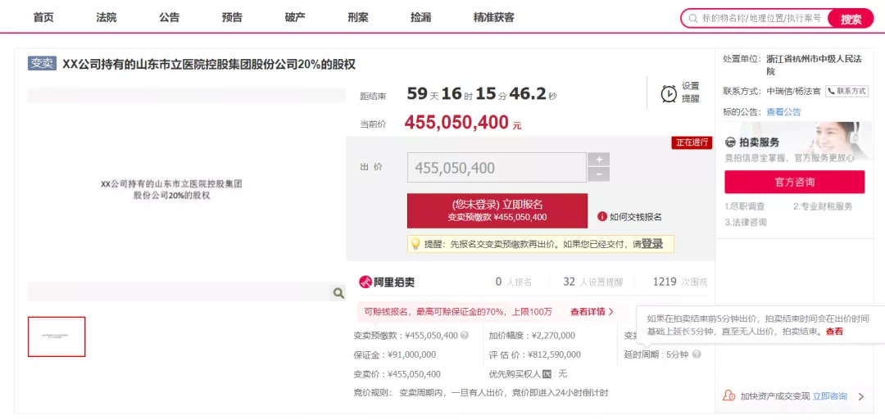This screenshot has height=420, width=885.
Task: Open the 查看公告 link
Action: pyautogui.click(x=783, y=112)
